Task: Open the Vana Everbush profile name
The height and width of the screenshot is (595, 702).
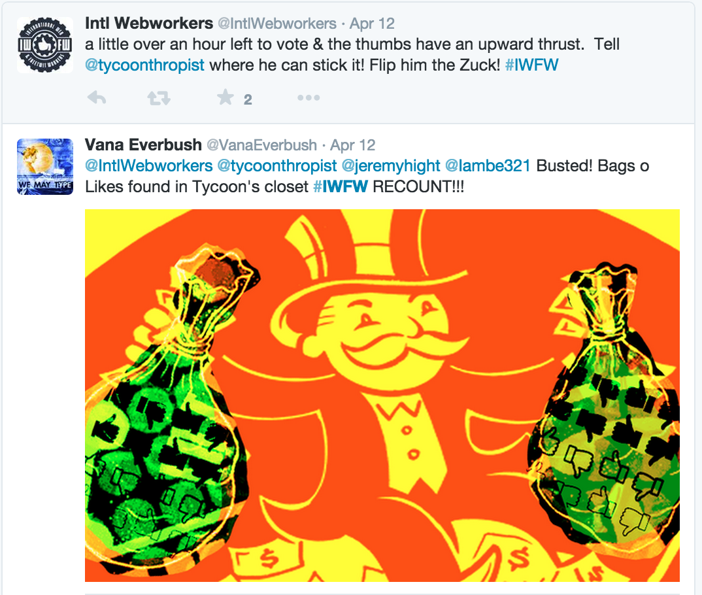Action: click(x=143, y=145)
